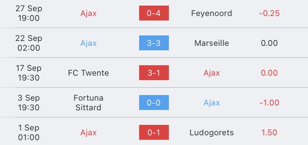Click the 1.50 handicap value
This screenshot has height=145, width=308.
point(269,132)
